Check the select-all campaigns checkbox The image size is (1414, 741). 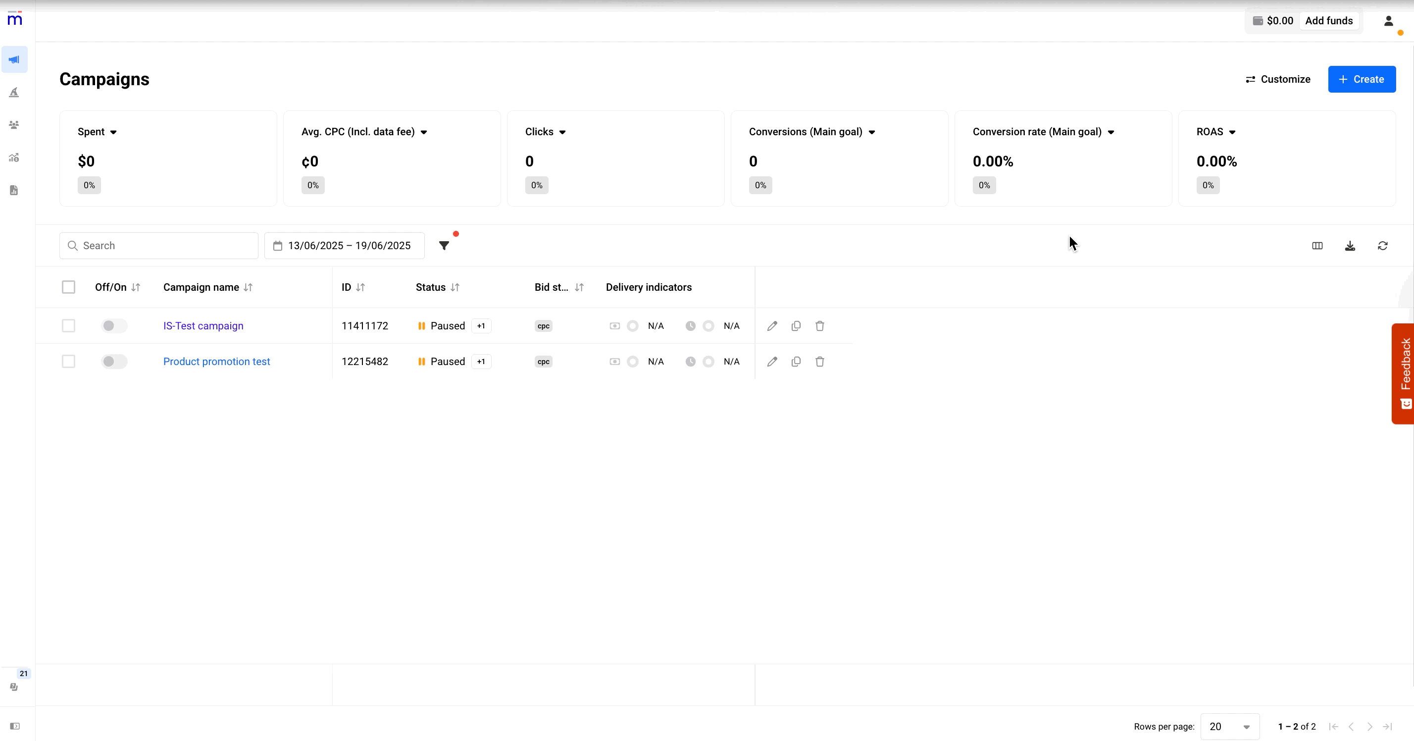[68, 287]
